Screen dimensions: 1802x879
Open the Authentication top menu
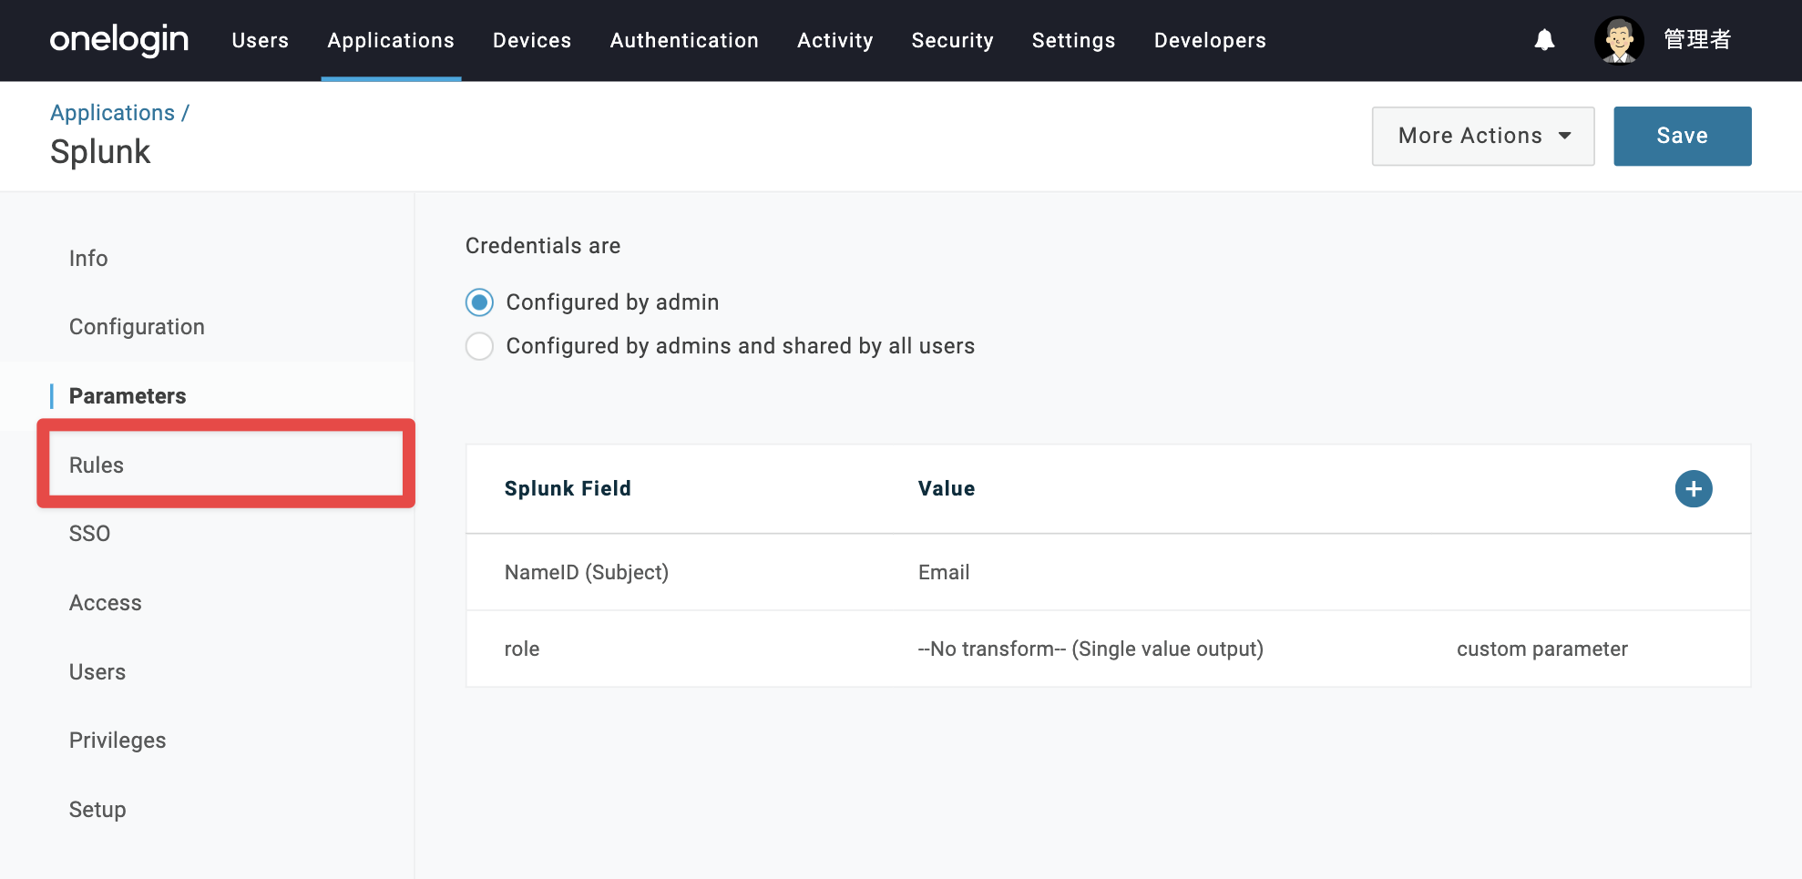coord(684,40)
